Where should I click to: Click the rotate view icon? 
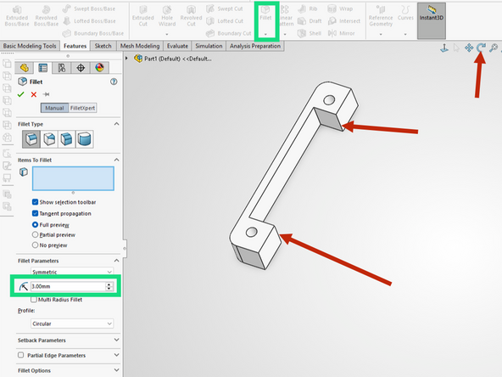(481, 48)
